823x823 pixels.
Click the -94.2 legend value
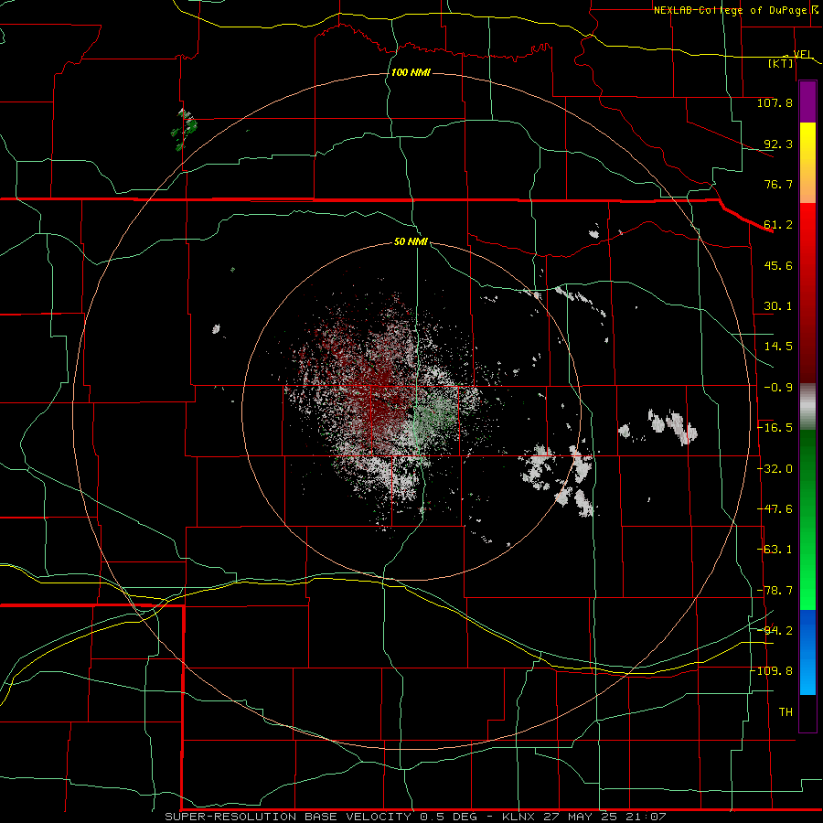click(x=775, y=631)
